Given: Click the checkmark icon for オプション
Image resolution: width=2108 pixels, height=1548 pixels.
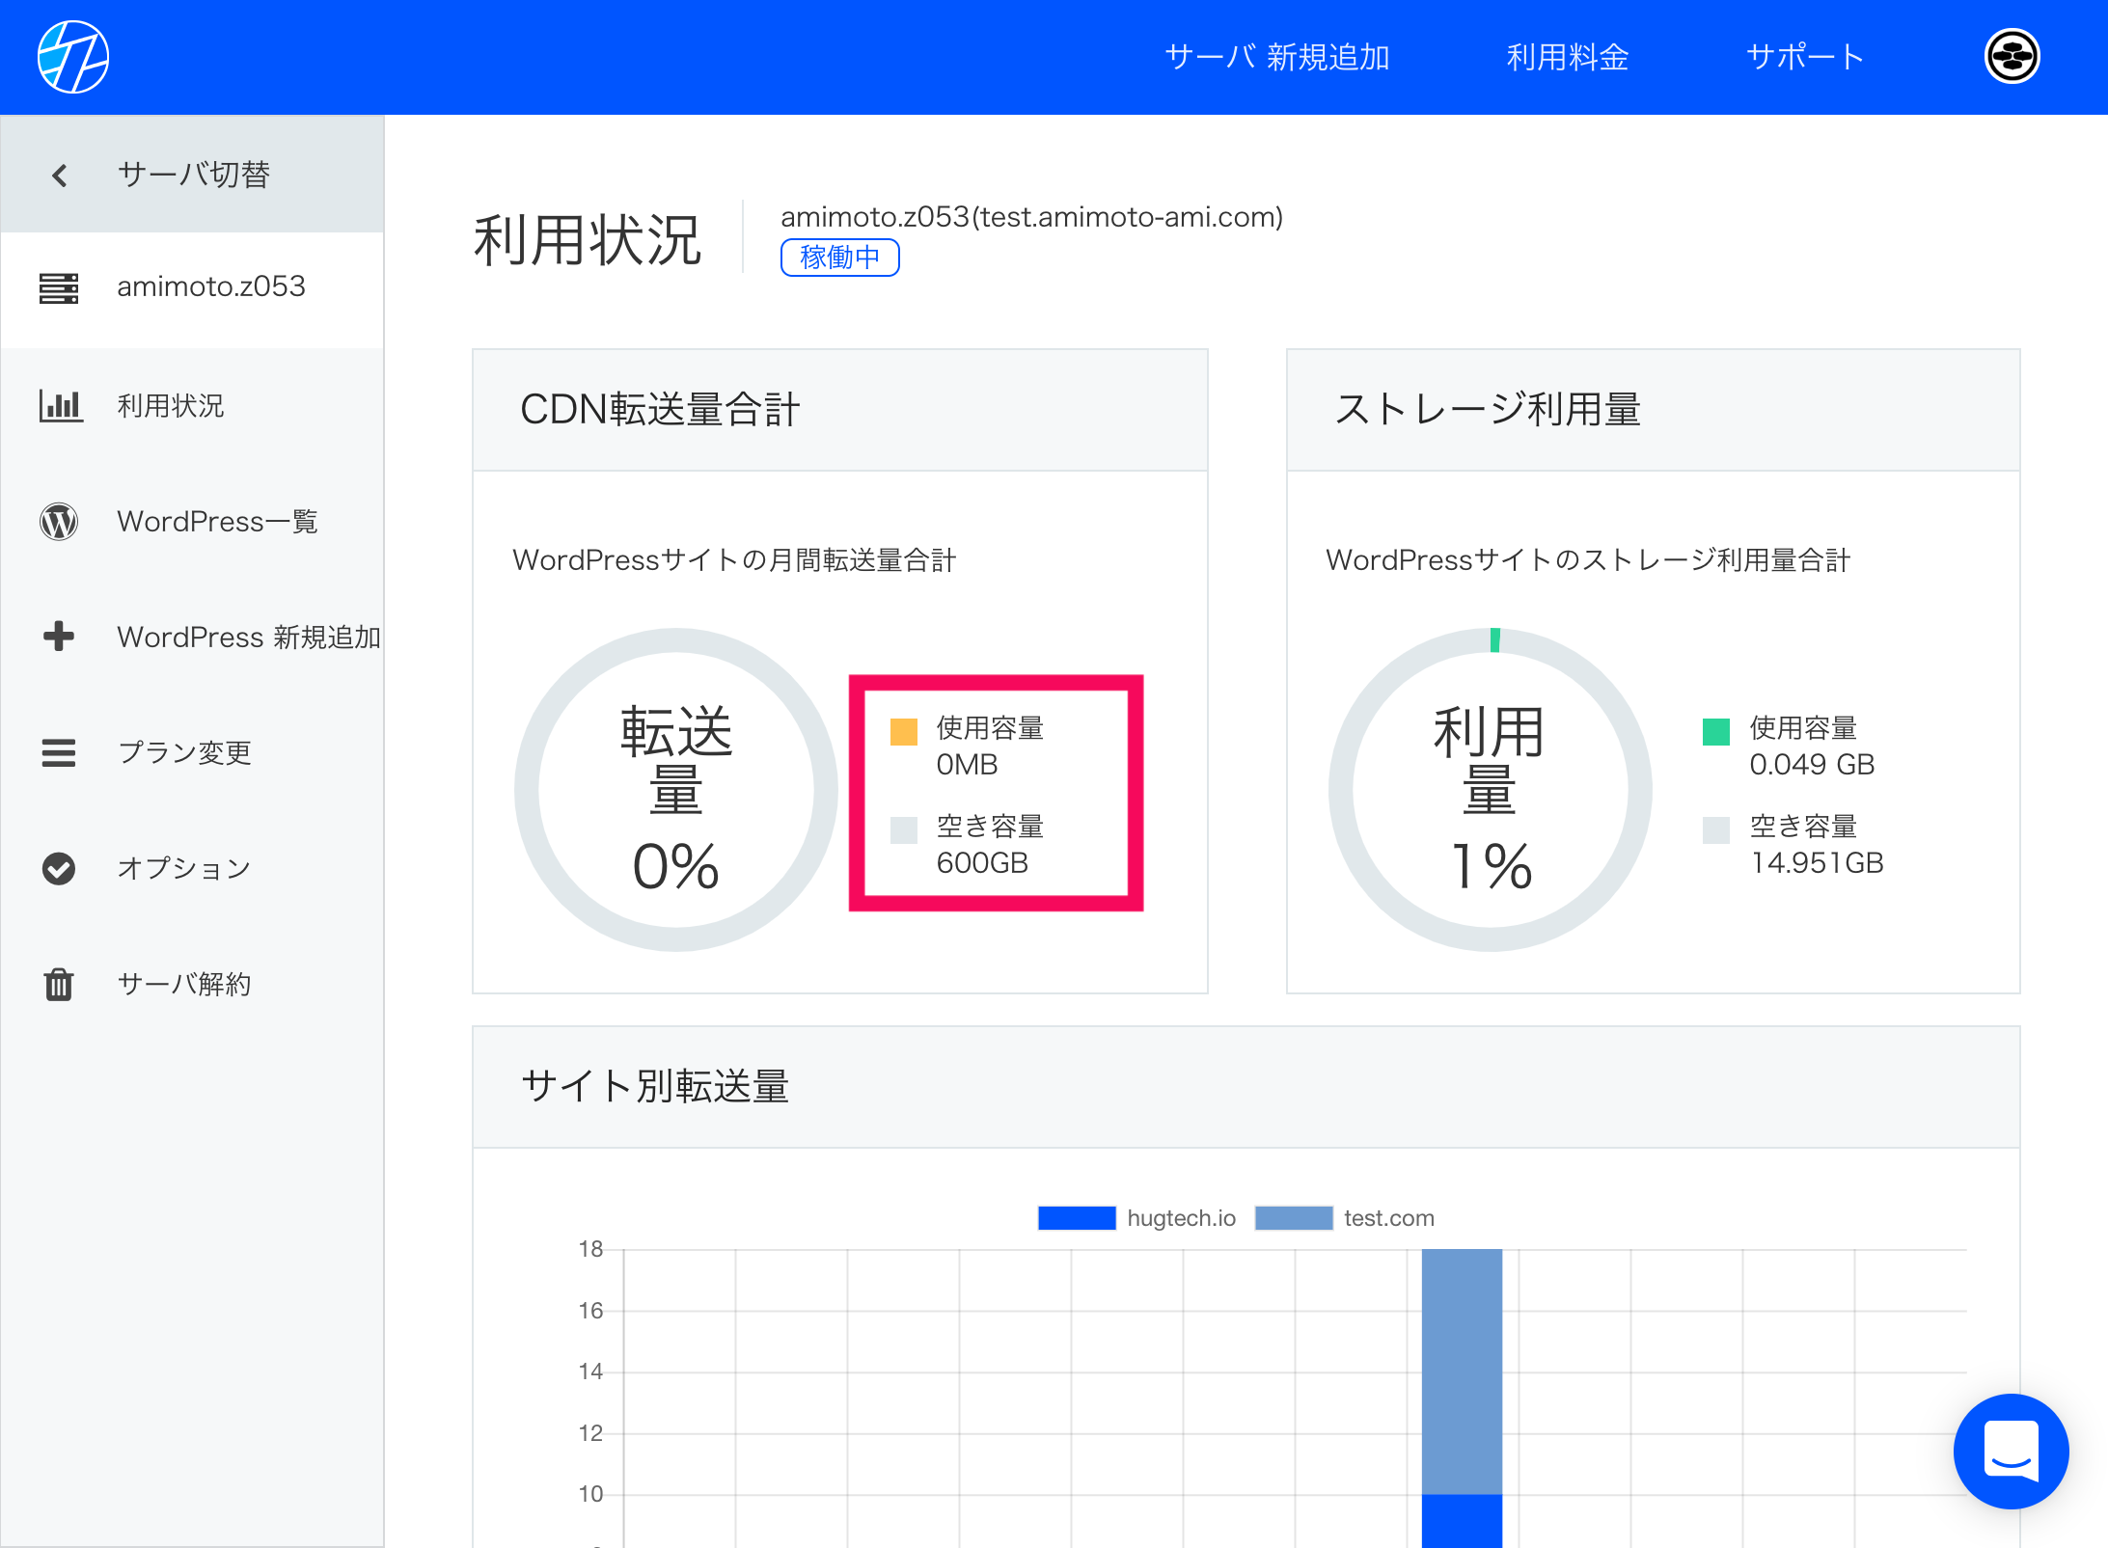Looking at the screenshot, I should pos(59,868).
